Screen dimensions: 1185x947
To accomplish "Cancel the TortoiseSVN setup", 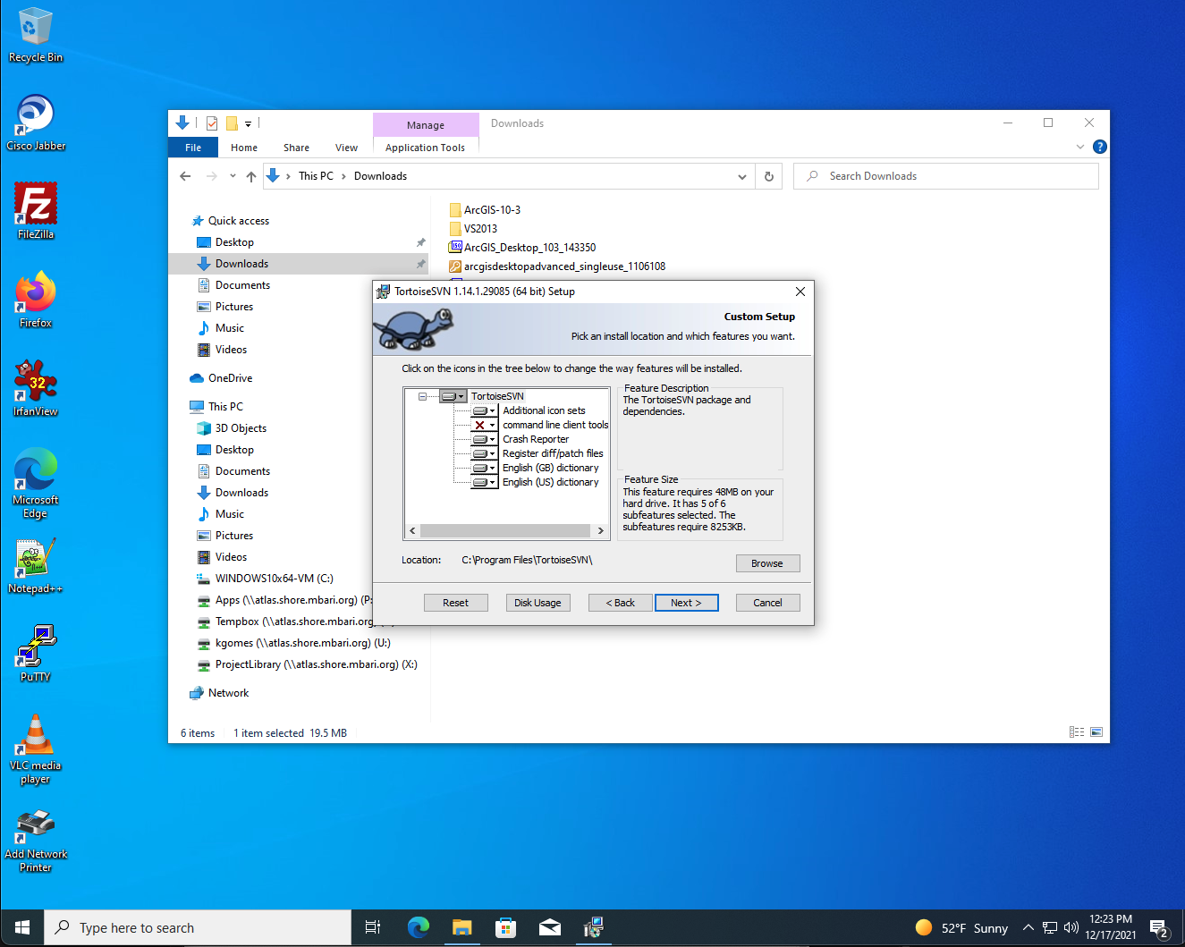I will [x=767, y=603].
